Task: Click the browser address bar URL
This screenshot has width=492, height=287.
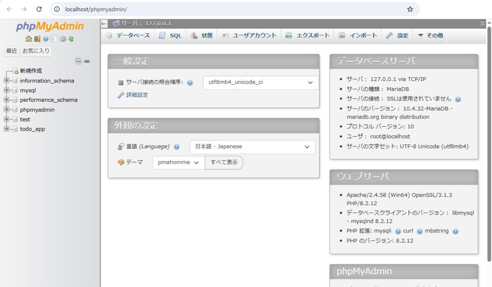Action: tap(96, 9)
